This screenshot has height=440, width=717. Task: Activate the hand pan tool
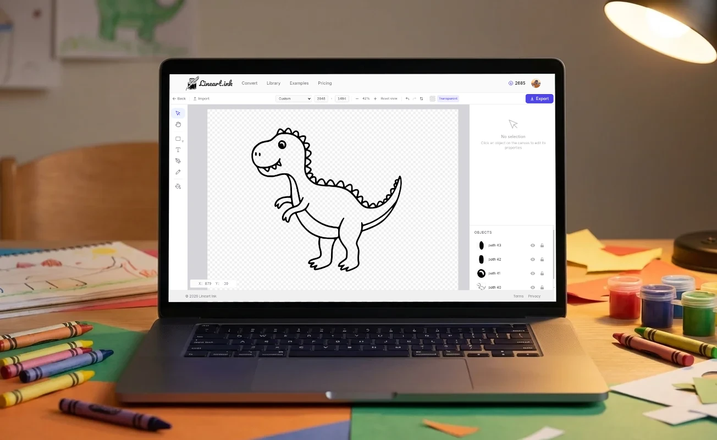pyautogui.click(x=178, y=125)
